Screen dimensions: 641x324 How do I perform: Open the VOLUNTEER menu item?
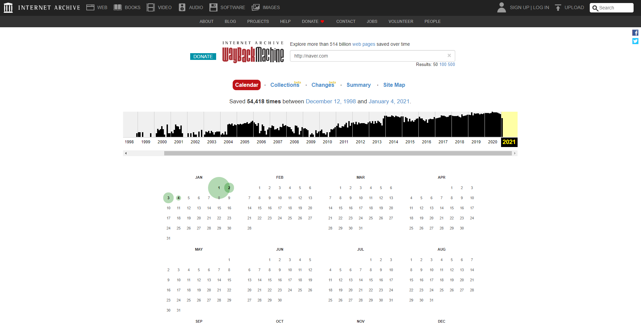401,22
